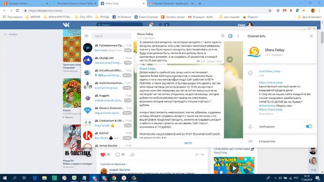Open Microsoft Edge from the taskbar

[34, 178]
